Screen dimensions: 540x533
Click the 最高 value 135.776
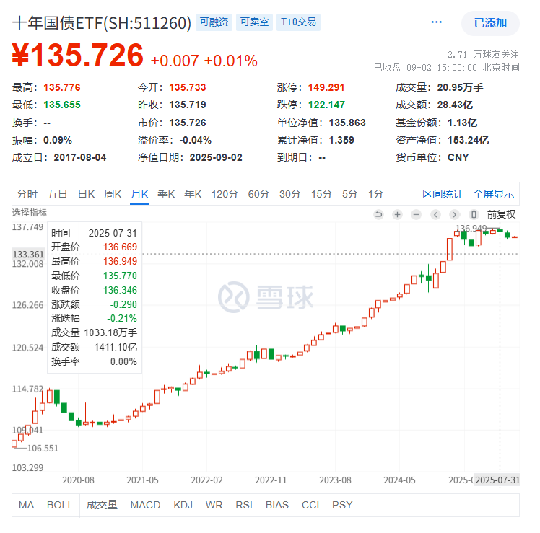[62, 87]
